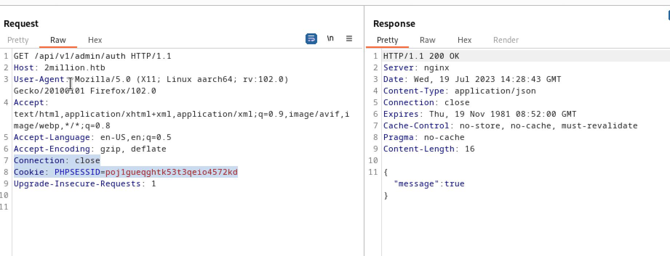The width and height of the screenshot is (670, 256).
Task: Toggle word wrap icon in Request panel
Action: point(311,39)
